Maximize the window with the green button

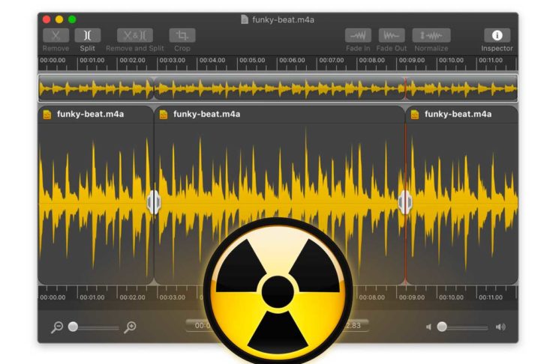coord(72,19)
